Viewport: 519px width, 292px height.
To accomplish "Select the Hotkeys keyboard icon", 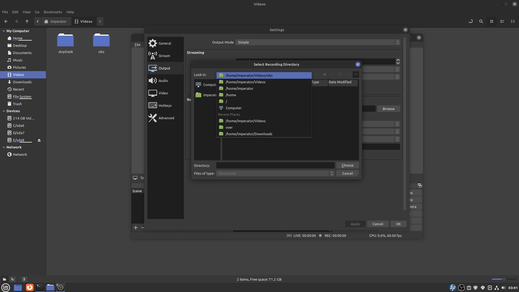I will click(153, 105).
